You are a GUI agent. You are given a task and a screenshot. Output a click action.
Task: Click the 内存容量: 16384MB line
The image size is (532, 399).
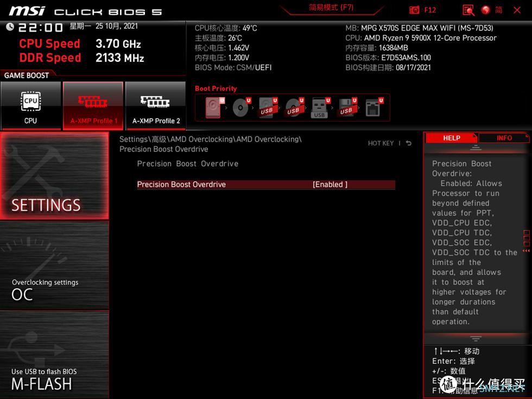(x=377, y=48)
